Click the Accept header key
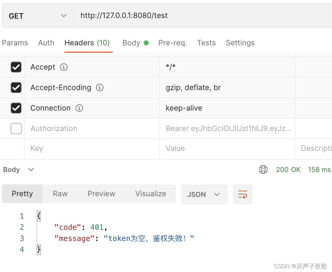 click(43, 67)
